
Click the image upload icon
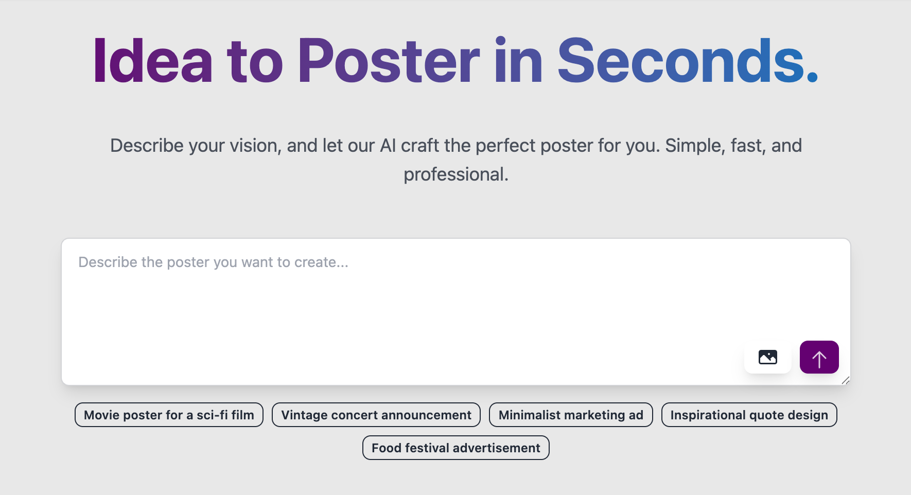767,357
